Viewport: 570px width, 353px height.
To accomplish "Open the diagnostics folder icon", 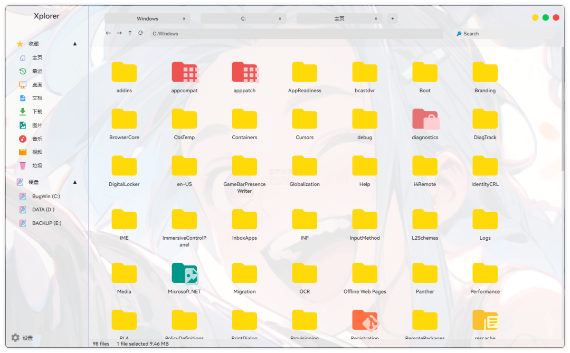I will pos(425,120).
